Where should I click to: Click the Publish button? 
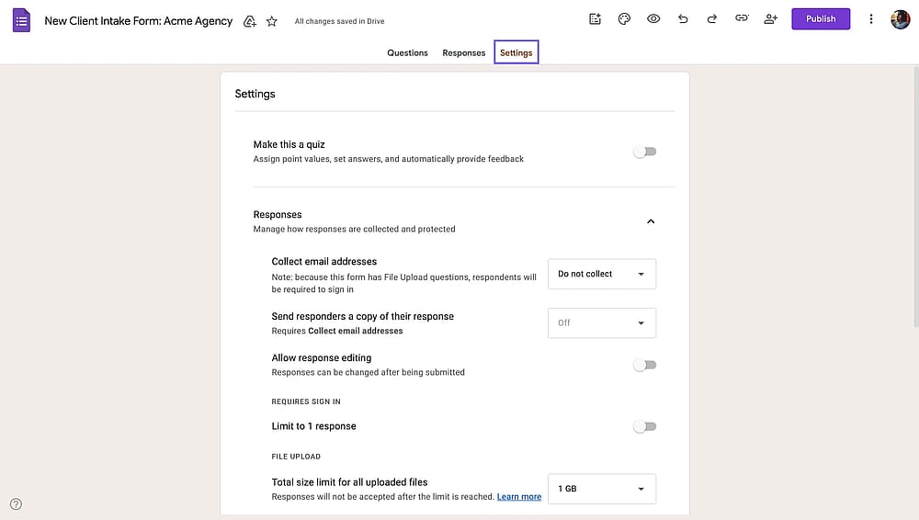coord(821,18)
